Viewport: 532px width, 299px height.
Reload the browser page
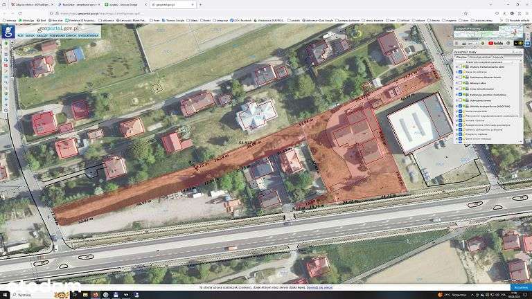tap(19, 13)
